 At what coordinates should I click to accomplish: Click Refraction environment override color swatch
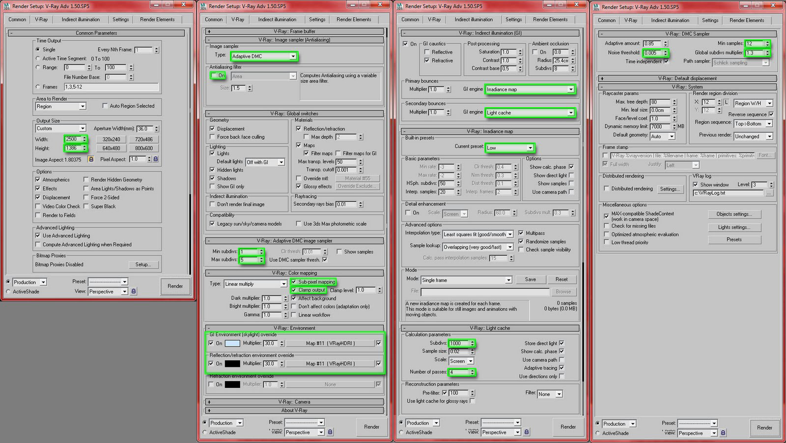[x=232, y=384]
